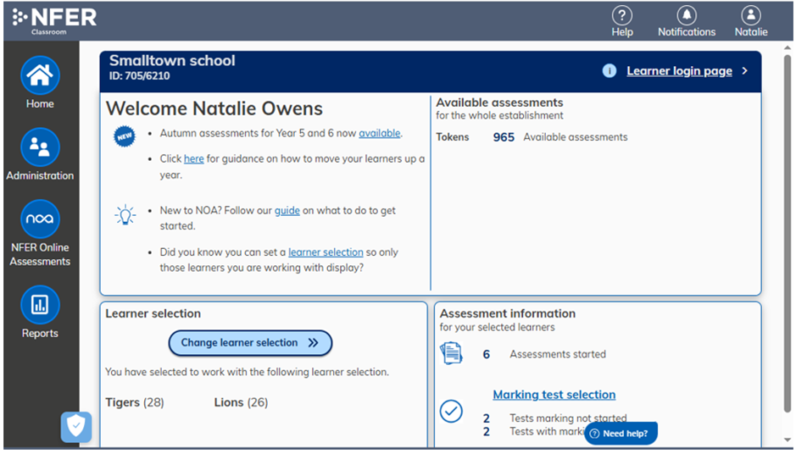Follow the 'available' autumn assessments link
Viewport: 796px width, 454px height.
[380, 133]
